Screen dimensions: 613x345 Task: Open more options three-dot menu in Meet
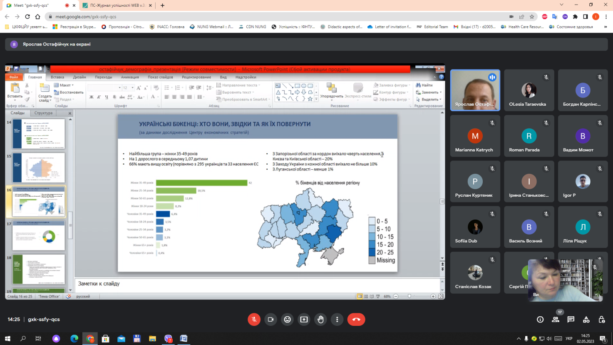click(x=337, y=320)
